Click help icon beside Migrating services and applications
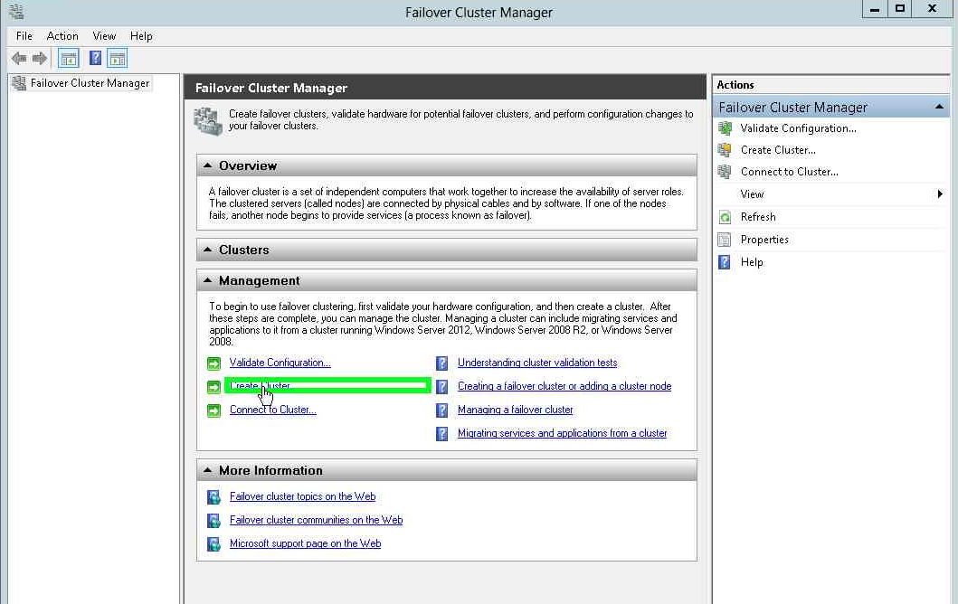This screenshot has height=604, width=958. point(441,434)
